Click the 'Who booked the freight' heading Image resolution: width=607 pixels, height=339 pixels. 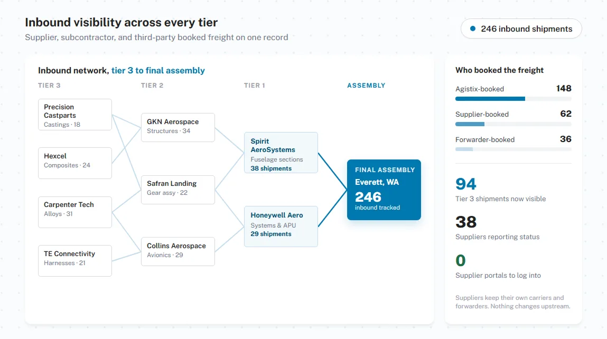coord(499,70)
